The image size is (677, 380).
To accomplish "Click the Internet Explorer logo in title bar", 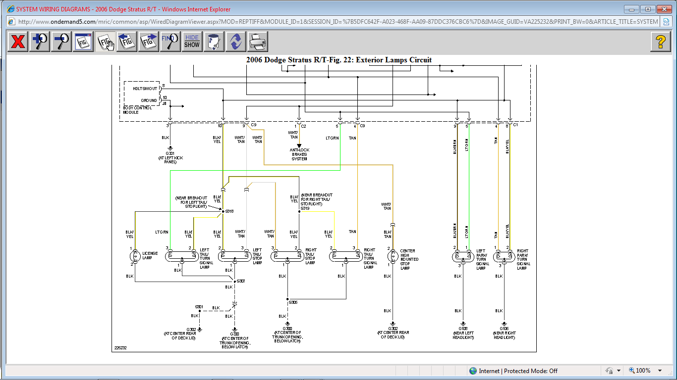I will (10, 9).
